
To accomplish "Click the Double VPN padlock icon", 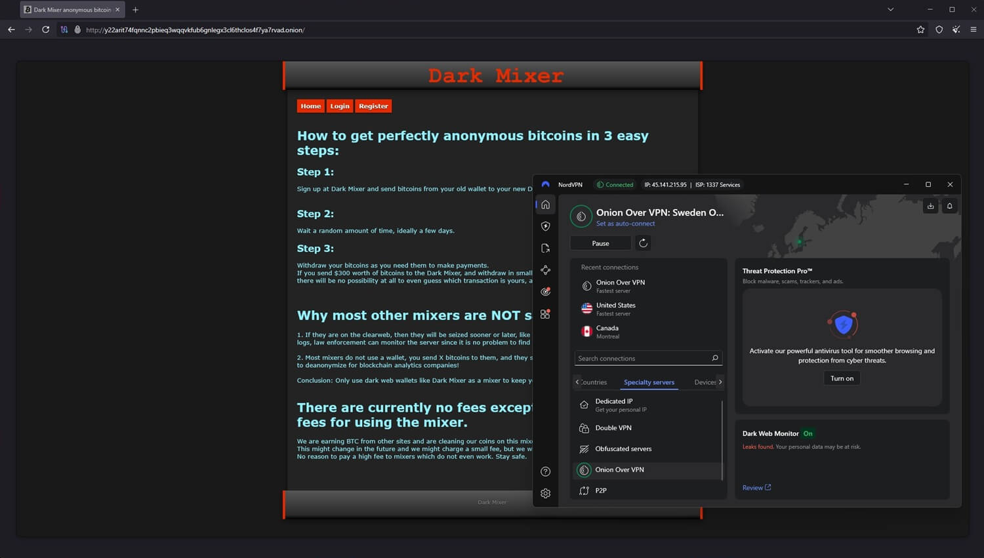I will tap(584, 428).
